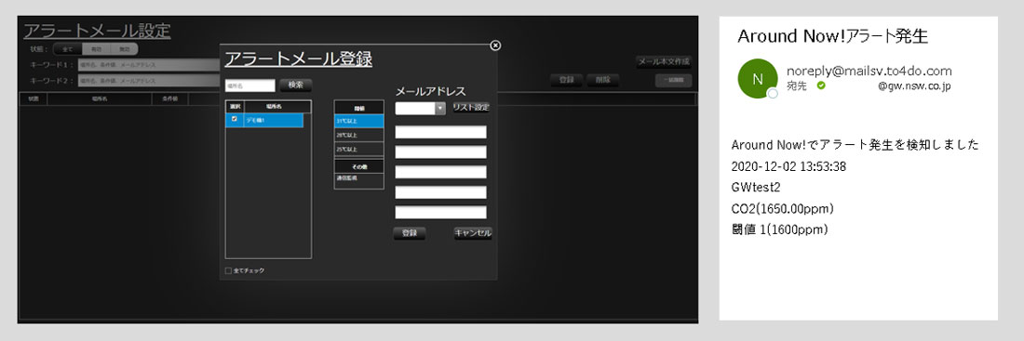Click the 場所名 column header in background table
Screen dimensions: 1024x341
100,99
